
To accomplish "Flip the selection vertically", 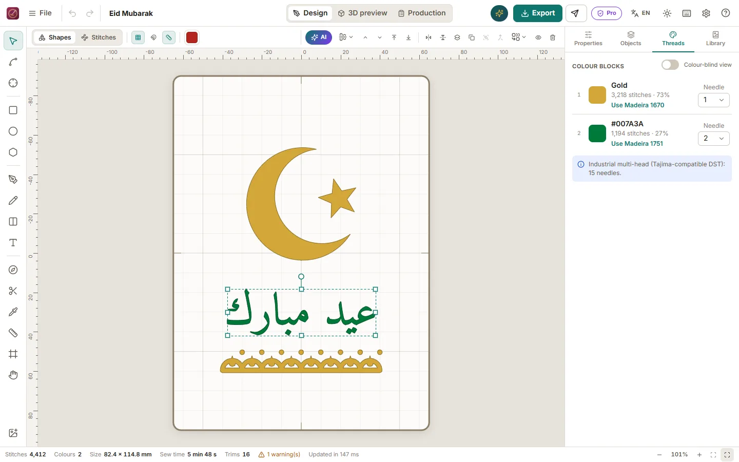I will 443,37.
